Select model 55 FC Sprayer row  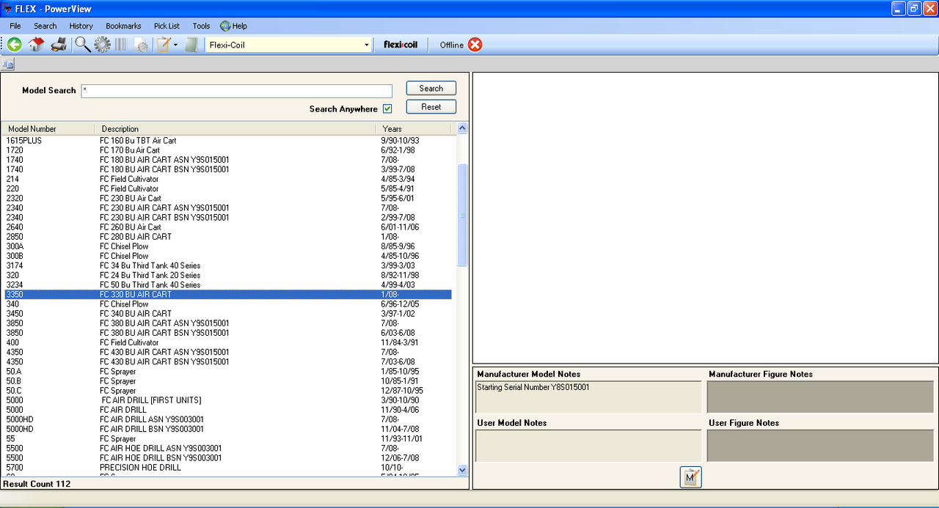point(227,438)
